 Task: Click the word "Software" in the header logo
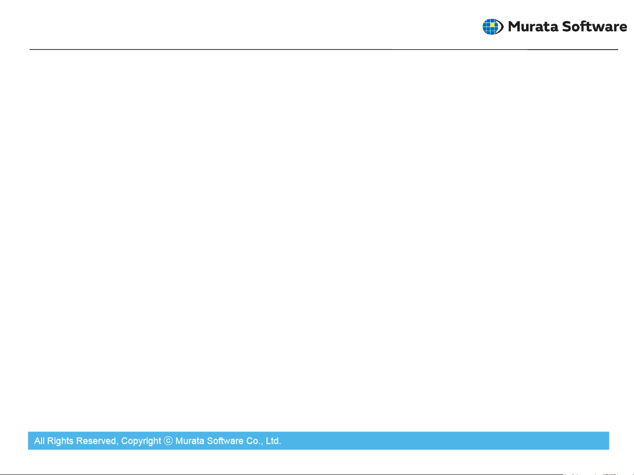[594, 27]
